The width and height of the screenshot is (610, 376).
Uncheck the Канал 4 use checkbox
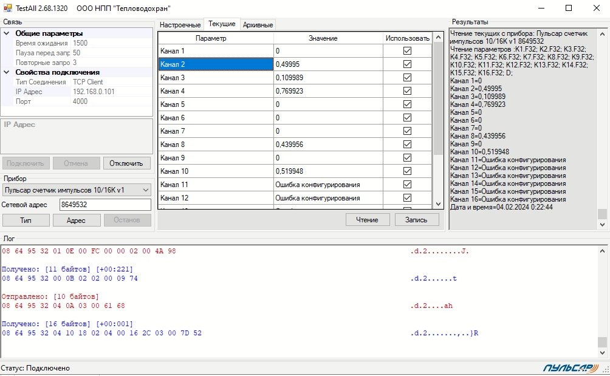point(407,91)
